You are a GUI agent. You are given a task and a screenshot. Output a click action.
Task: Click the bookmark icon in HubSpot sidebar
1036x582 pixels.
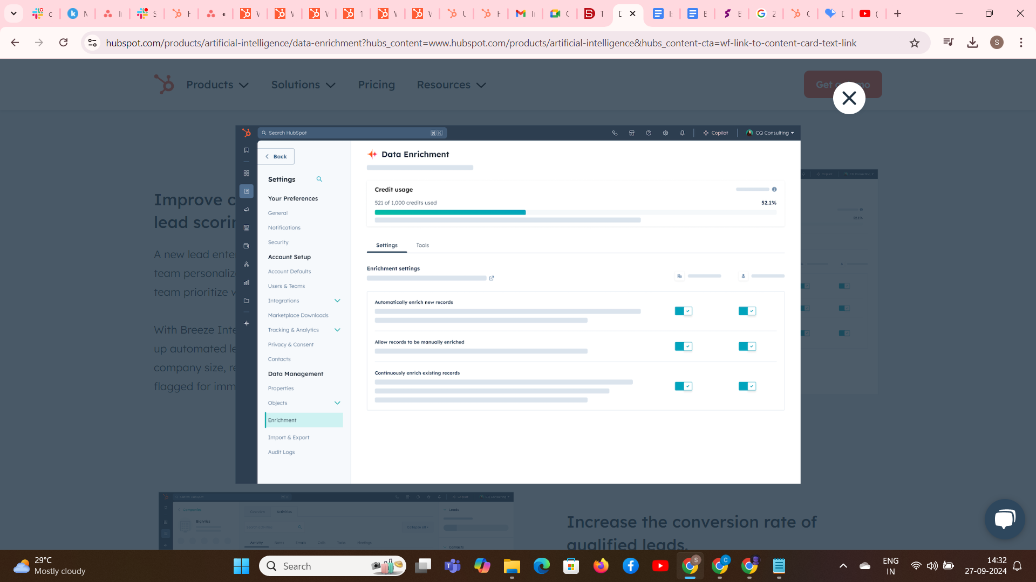(246, 150)
